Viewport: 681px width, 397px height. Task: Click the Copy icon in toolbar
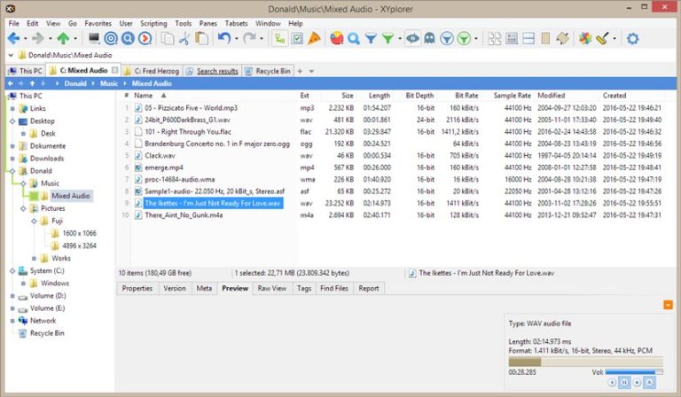point(168,39)
